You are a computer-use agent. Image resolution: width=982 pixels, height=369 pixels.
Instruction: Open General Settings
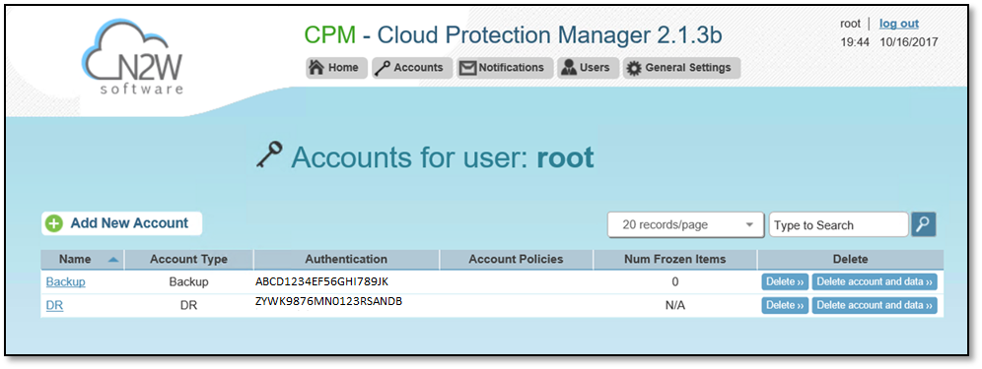681,68
